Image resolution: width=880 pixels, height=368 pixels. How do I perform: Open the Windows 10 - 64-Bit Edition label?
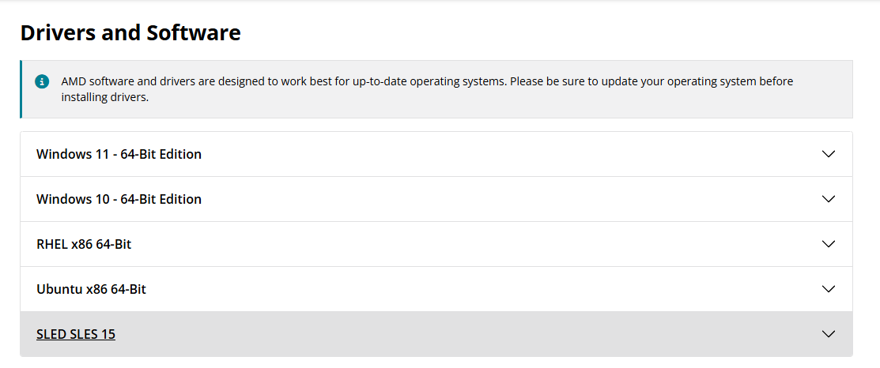pyautogui.click(x=119, y=199)
